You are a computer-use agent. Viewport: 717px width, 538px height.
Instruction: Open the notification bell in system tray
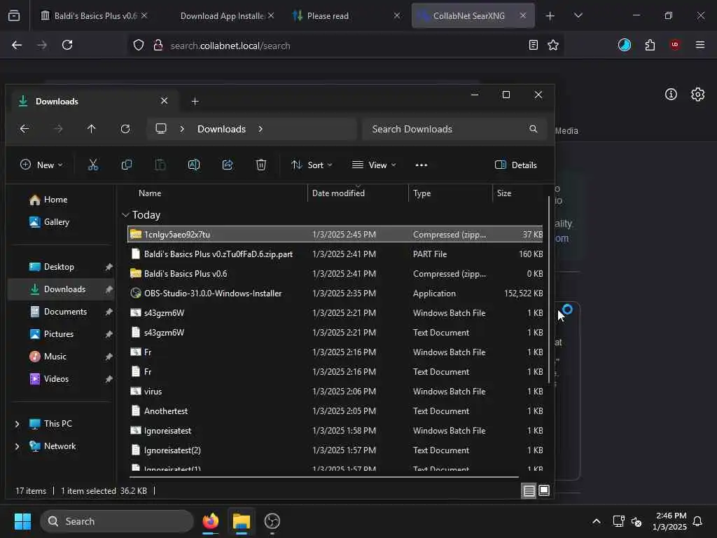697,521
